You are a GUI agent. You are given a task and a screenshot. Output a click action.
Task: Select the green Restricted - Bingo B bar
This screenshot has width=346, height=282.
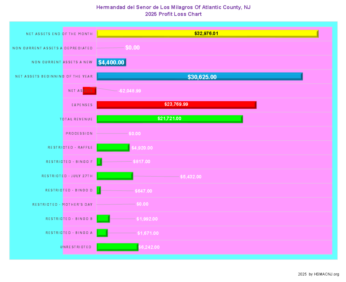coord(103,218)
